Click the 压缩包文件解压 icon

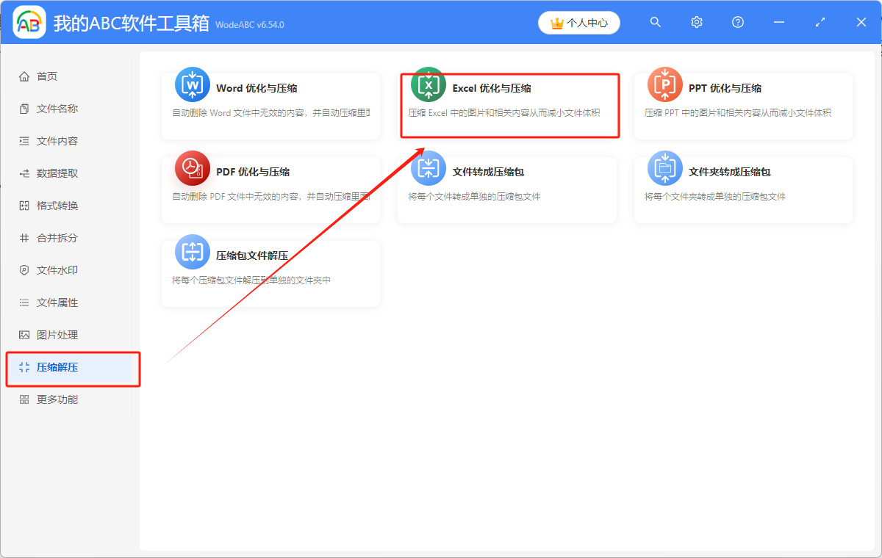click(x=193, y=252)
